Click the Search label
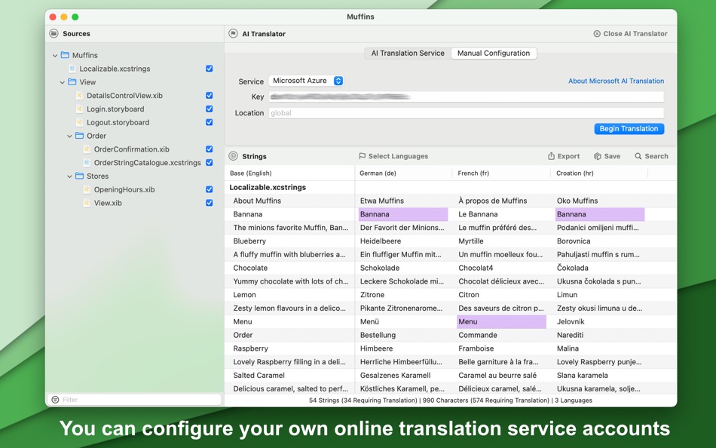716x448 pixels. click(656, 156)
